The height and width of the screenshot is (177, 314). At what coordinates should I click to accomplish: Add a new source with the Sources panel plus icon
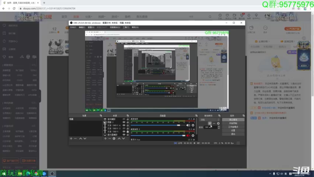(105, 138)
